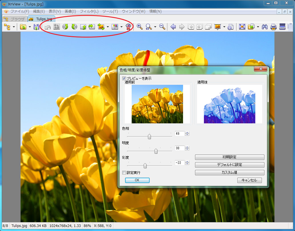Click the printer icon in toolbar
This screenshot has width=295, height=231.
(274, 27)
